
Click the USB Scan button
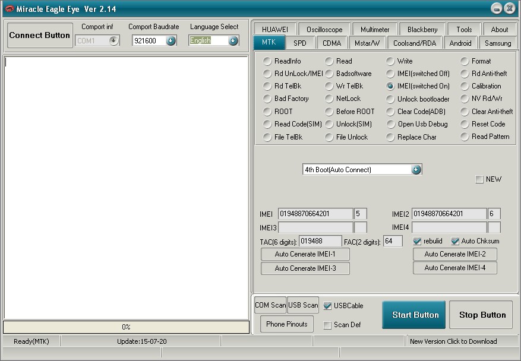point(303,305)
